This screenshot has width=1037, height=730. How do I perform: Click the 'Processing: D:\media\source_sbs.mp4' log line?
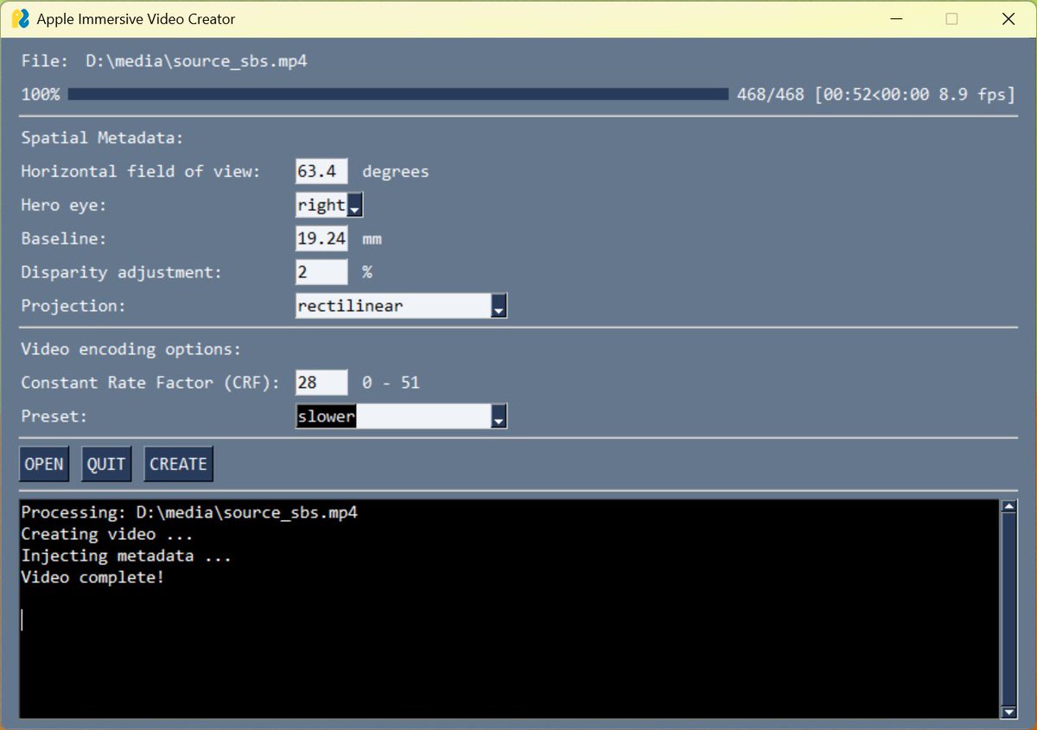click(189, 512)
